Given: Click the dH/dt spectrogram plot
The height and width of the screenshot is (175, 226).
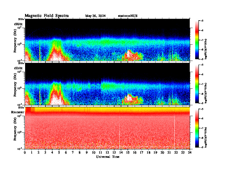Looking at the screenshot, I should pos(107,40).
